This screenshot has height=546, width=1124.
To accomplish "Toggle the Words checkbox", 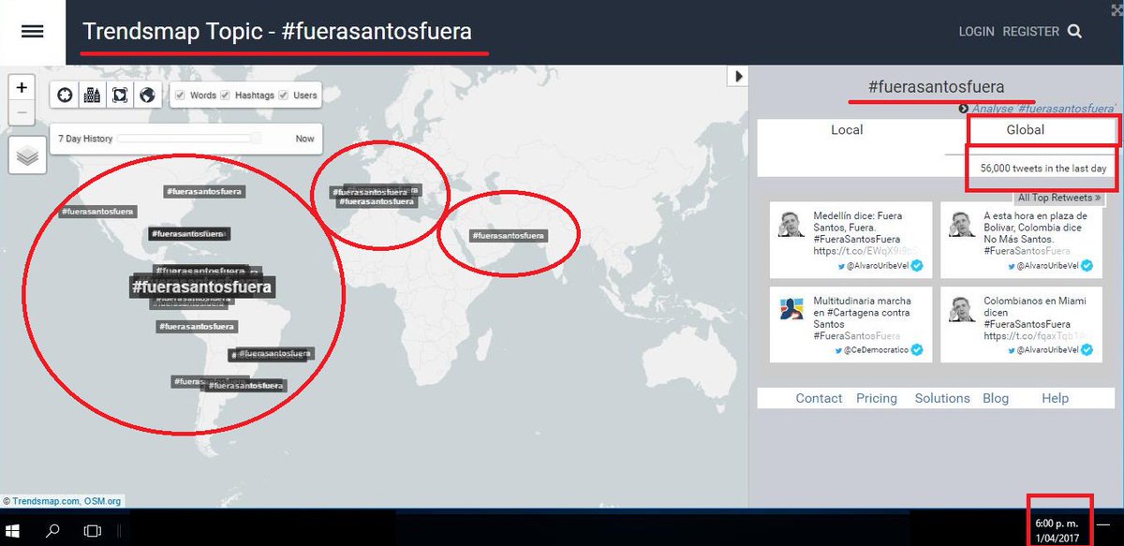I will click(x=181, y=95).
